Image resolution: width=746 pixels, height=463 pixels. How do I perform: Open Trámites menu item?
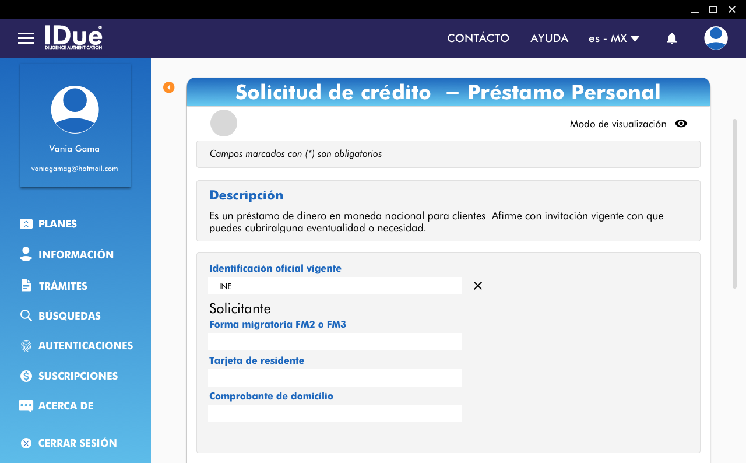63,286
